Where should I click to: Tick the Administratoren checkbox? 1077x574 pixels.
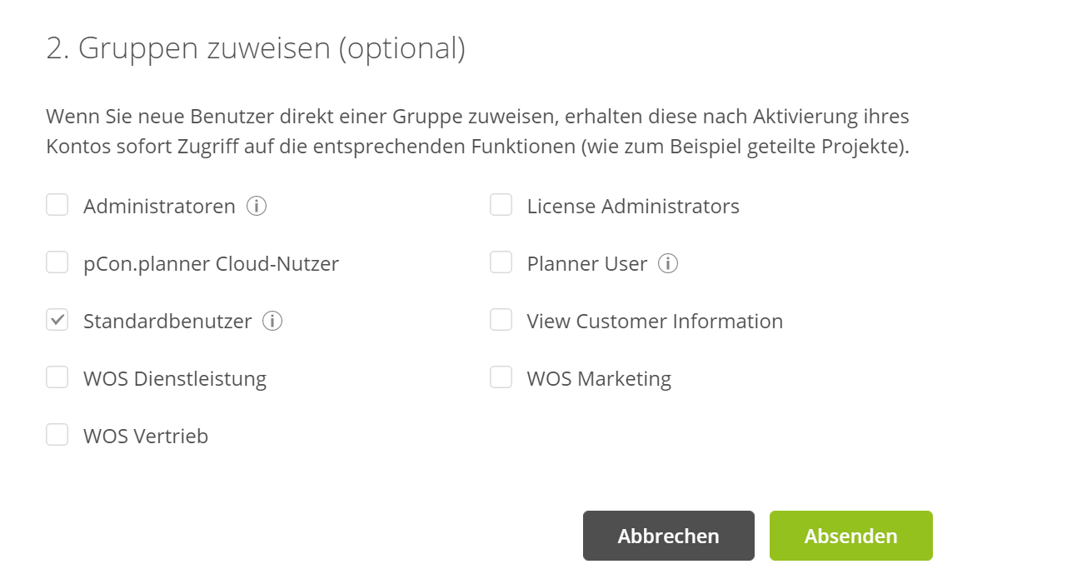coord(57,205)
